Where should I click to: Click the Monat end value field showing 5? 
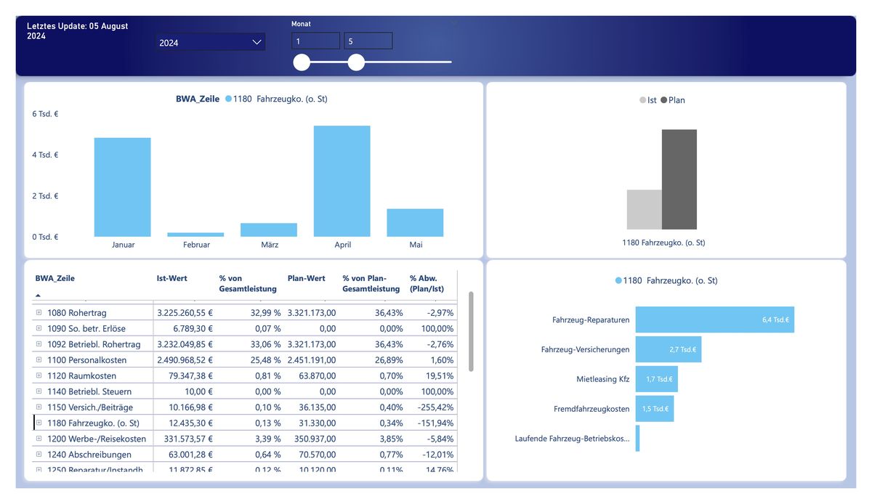coord(368,41)
